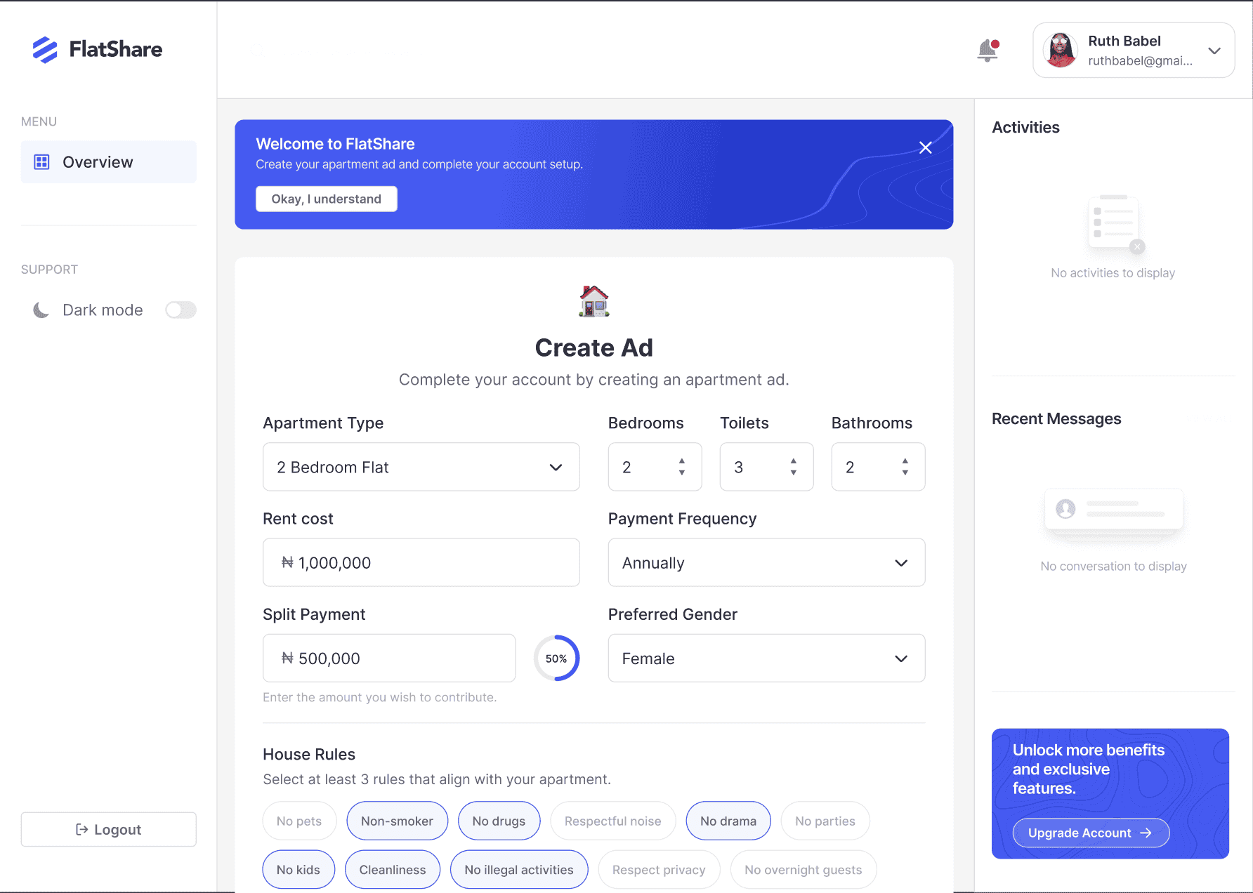Viewport: 1253px width, 893px height.
Task: Select the 'Respect privacy' rule chip
Action: click(x=659, y=870)
